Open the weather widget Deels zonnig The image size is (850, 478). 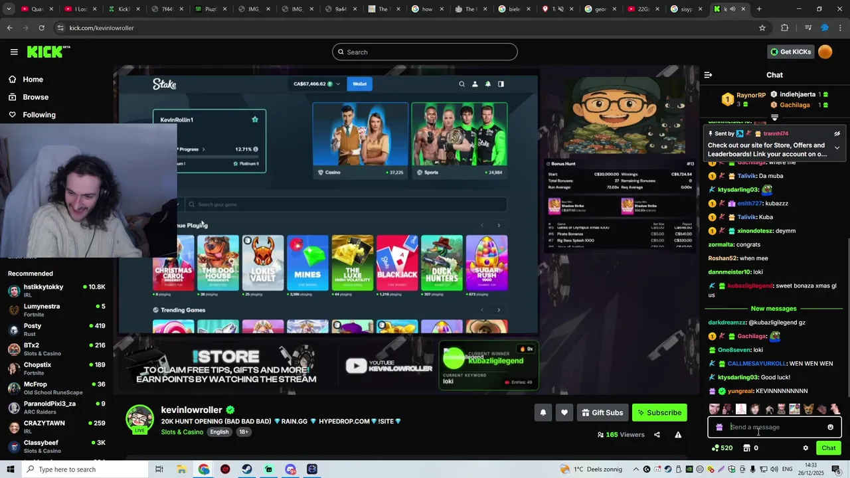coord(590,469)
